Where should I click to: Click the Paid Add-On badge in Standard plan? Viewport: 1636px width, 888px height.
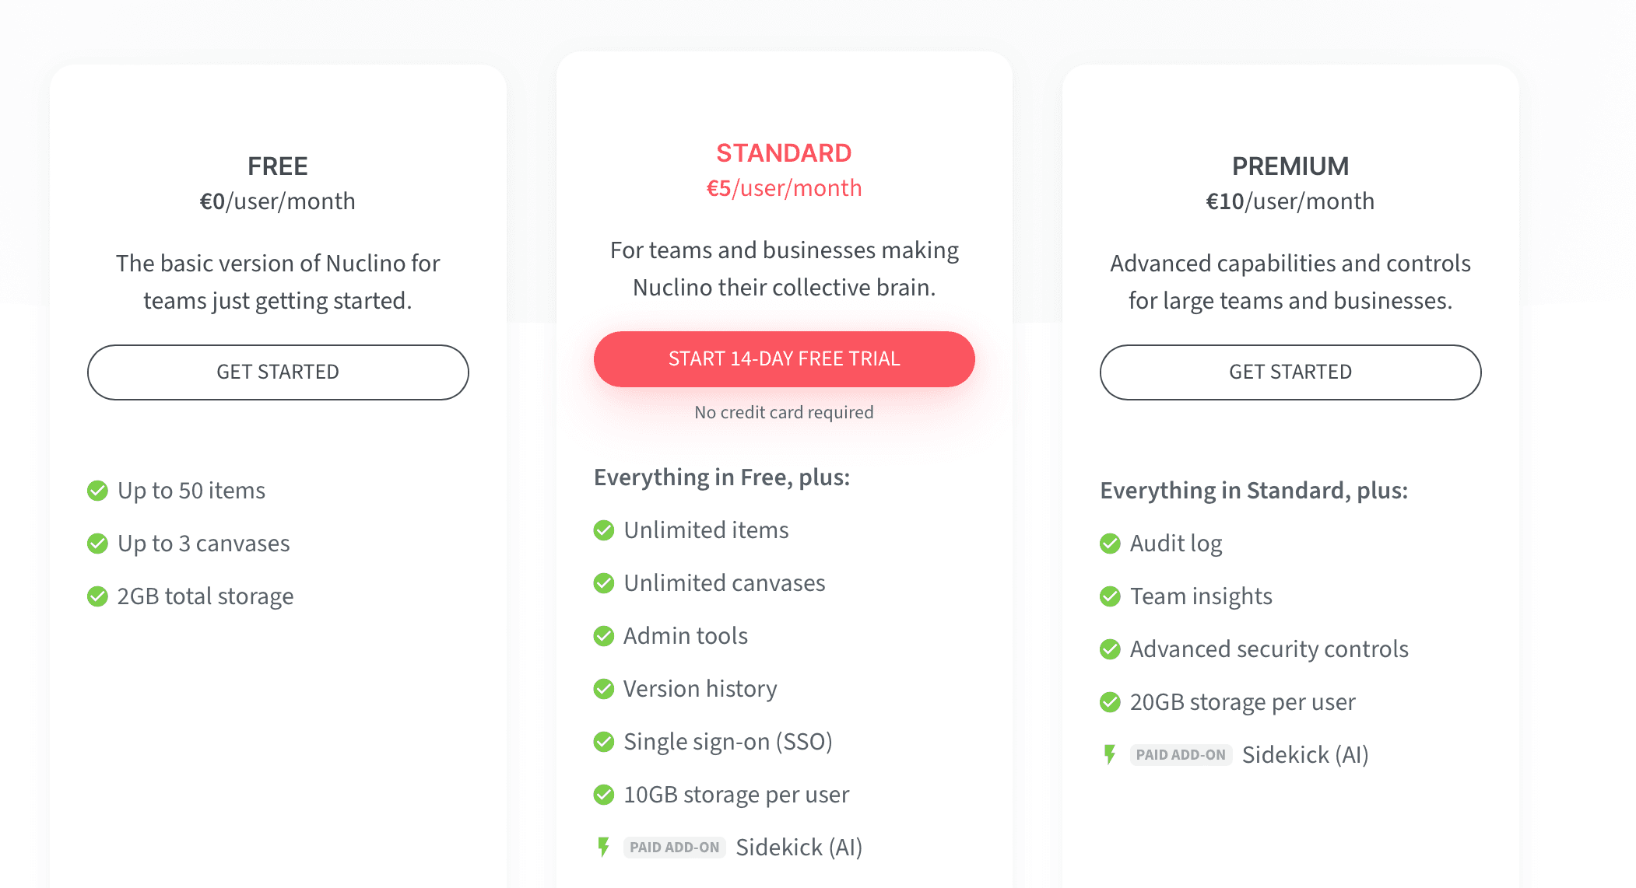674,848
